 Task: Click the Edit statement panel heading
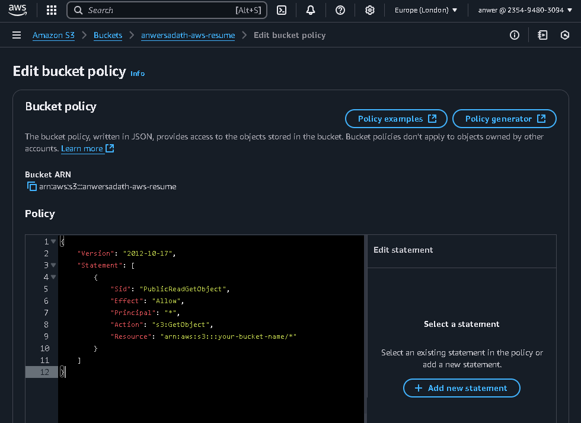coord(403,250)
